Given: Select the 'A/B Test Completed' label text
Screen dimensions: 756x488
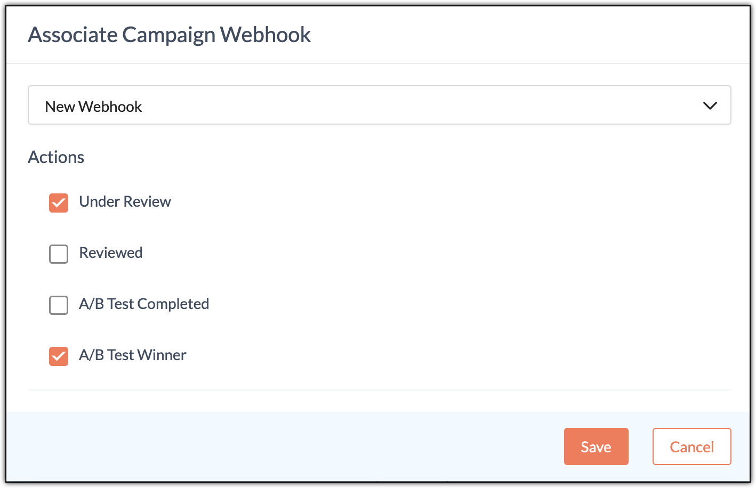Looking at the screenshot, I should tap(144, 304).
